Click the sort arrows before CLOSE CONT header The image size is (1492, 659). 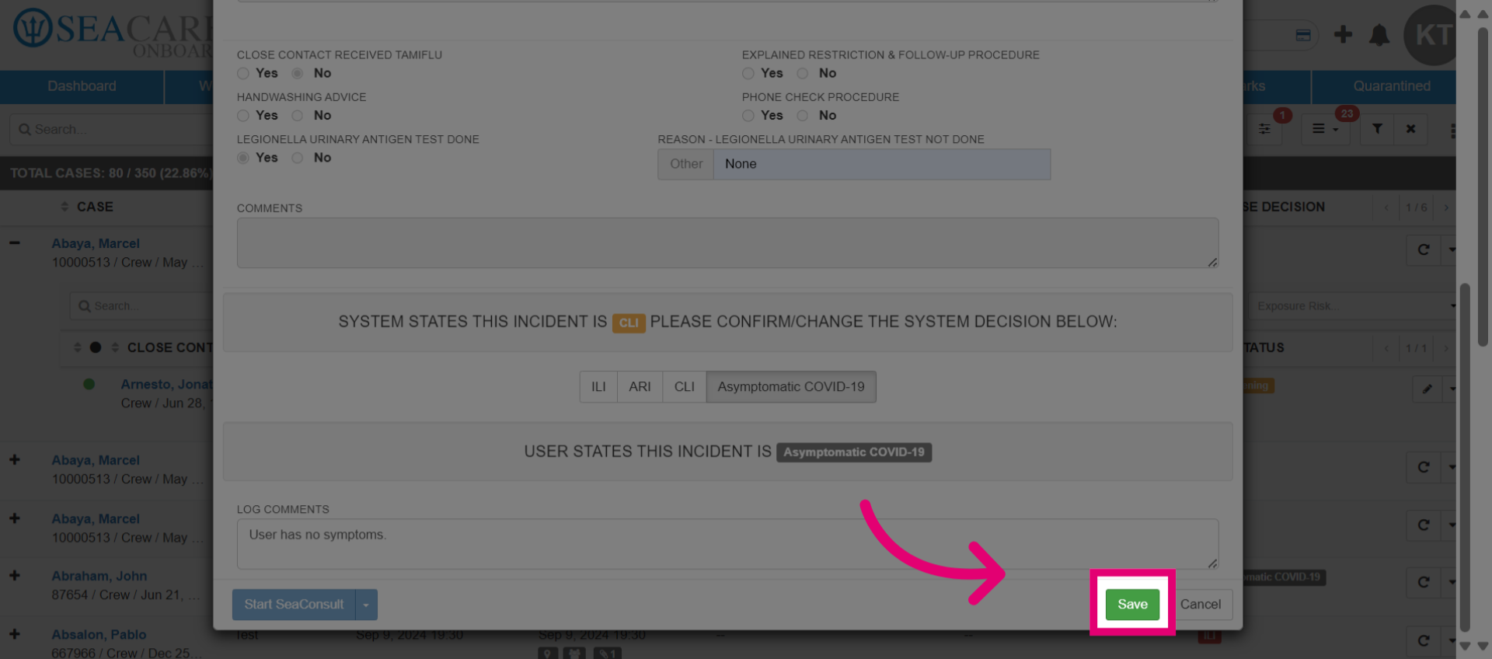pyautogui.click(x=115, y=347)
